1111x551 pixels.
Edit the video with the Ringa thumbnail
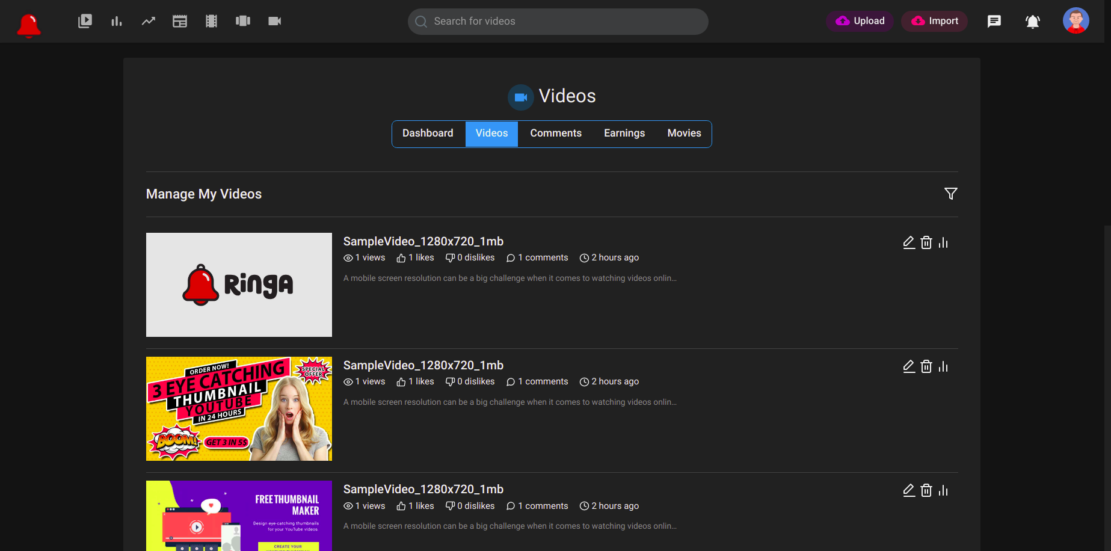[909, 242]
